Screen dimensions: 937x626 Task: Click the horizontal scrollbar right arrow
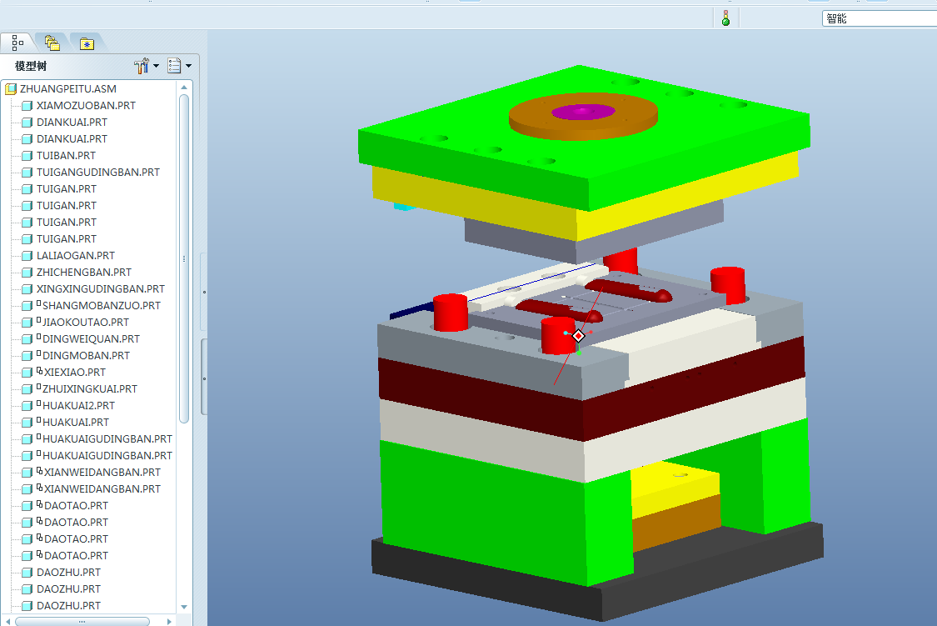click(x=169, y=621)
